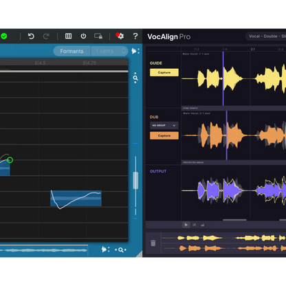
Task: Click the 8|4.75 ruler marker
Action: 89,63
